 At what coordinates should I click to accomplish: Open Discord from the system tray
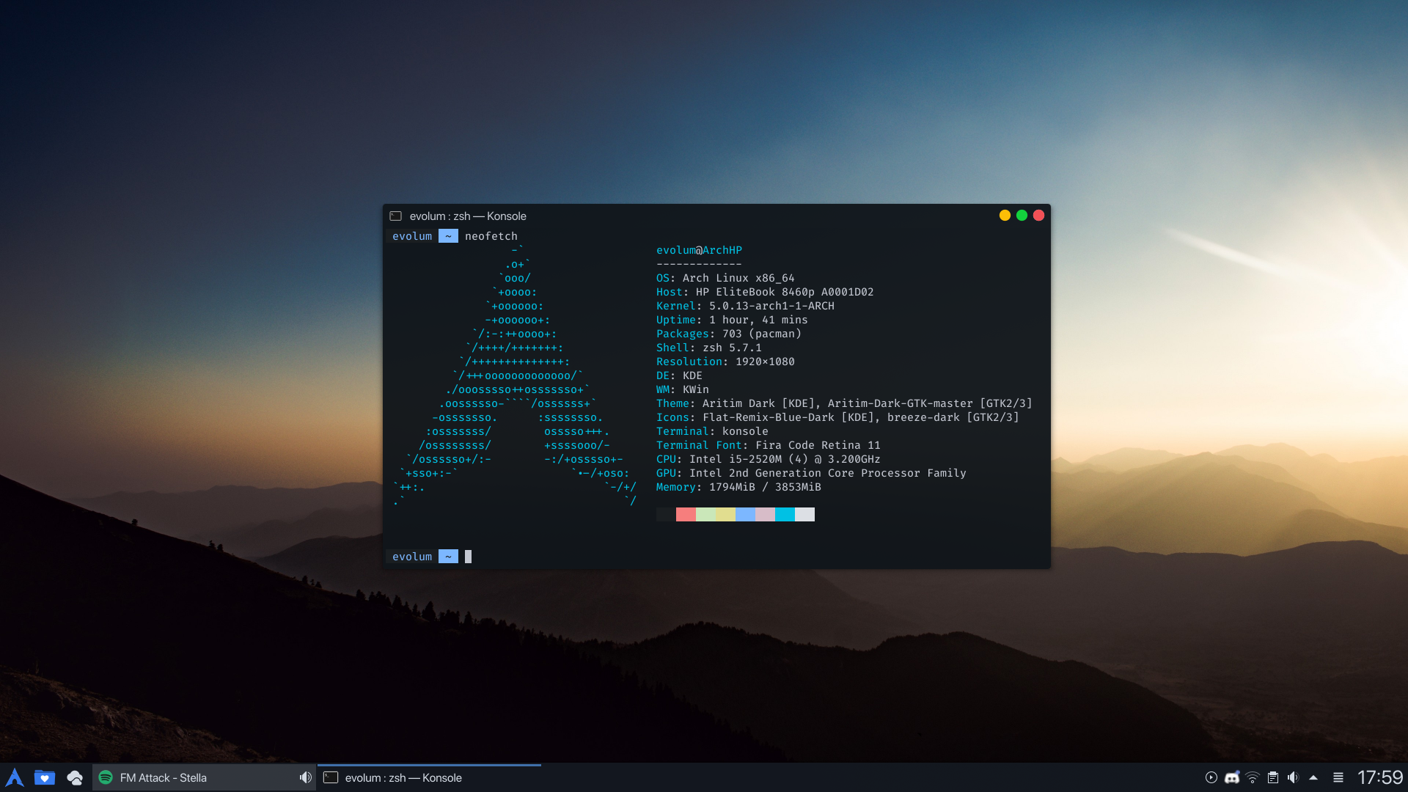pyautogui.click(x=1232, y=777)
